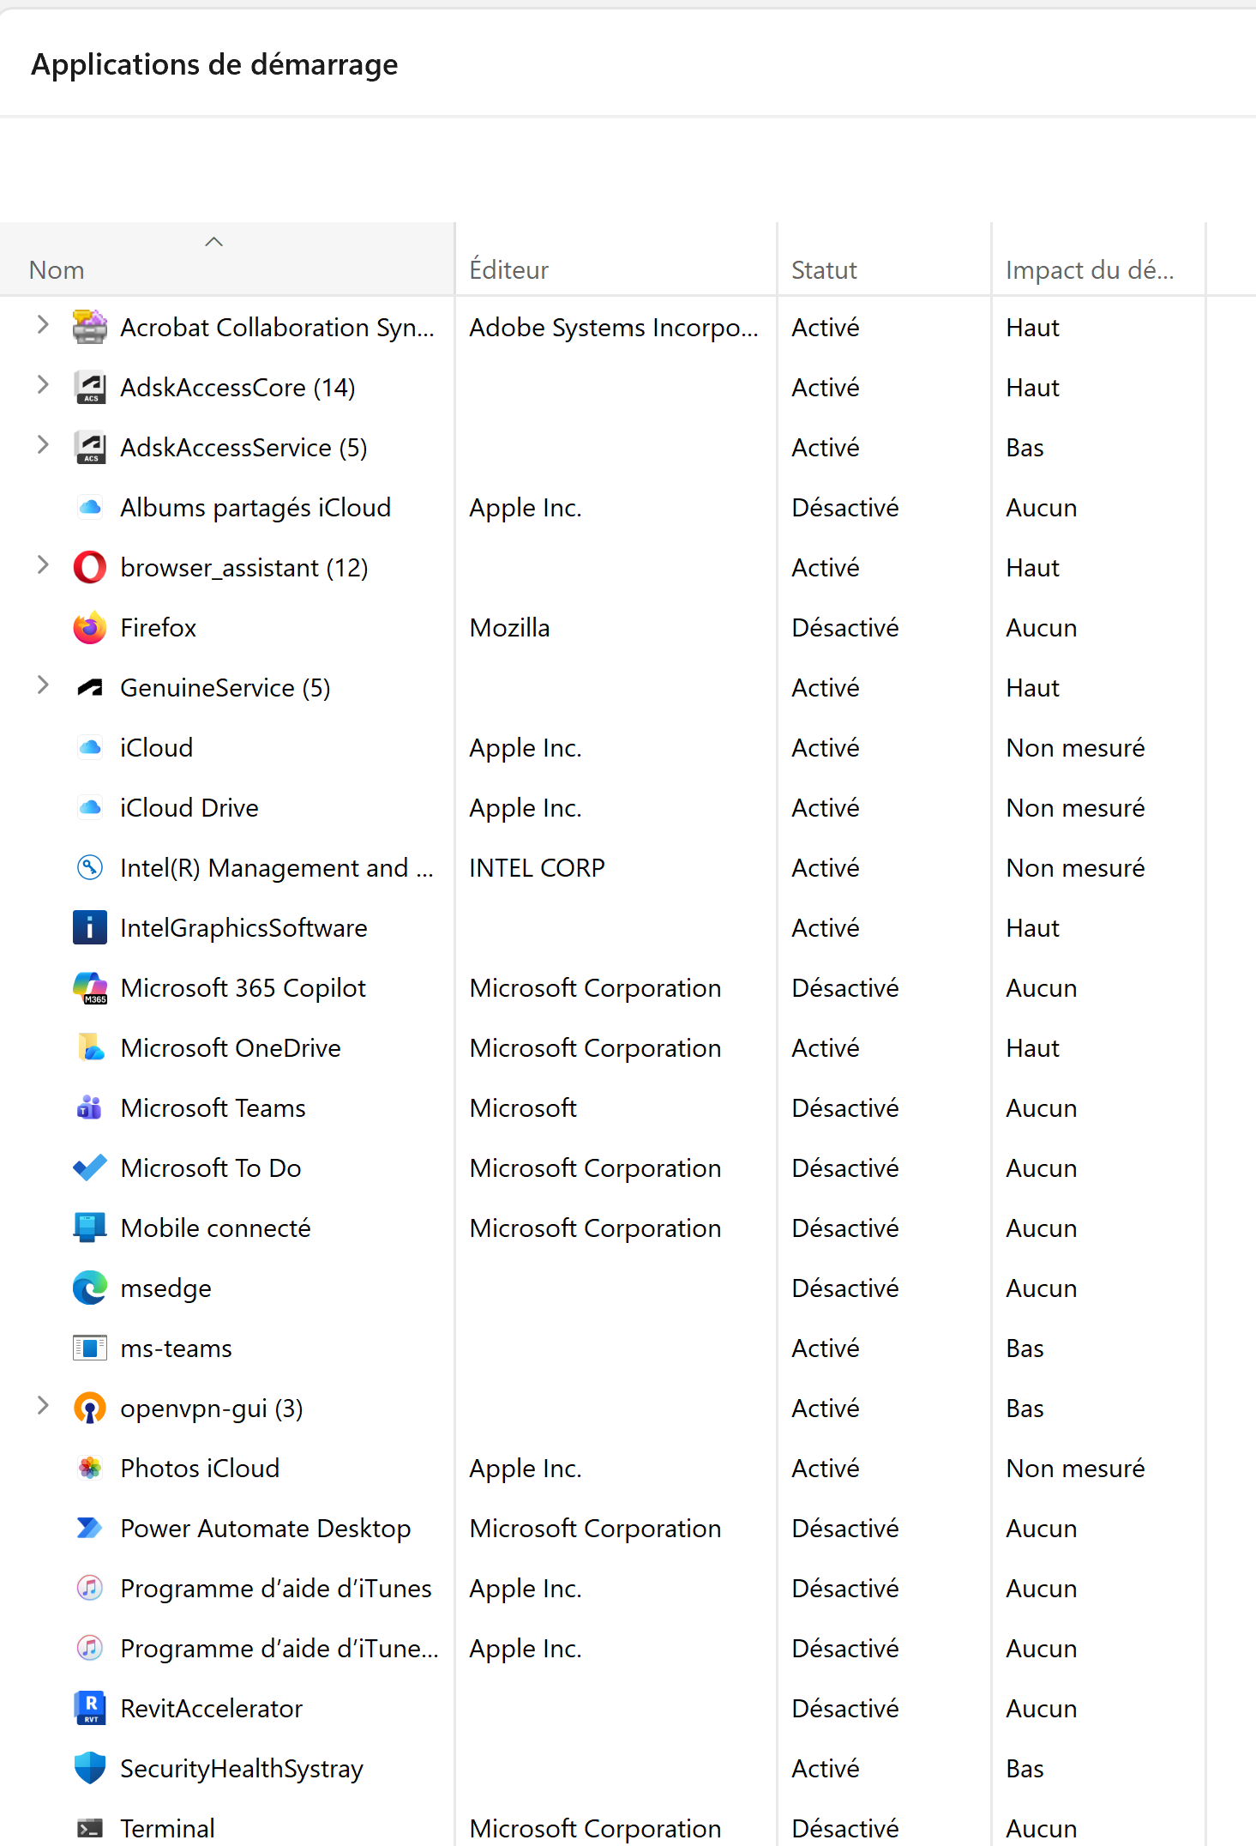The height and width of the screenshot is (1846, 1256).
Task: Select the Opera browser_assistant icon
Action: click(90, 568)
